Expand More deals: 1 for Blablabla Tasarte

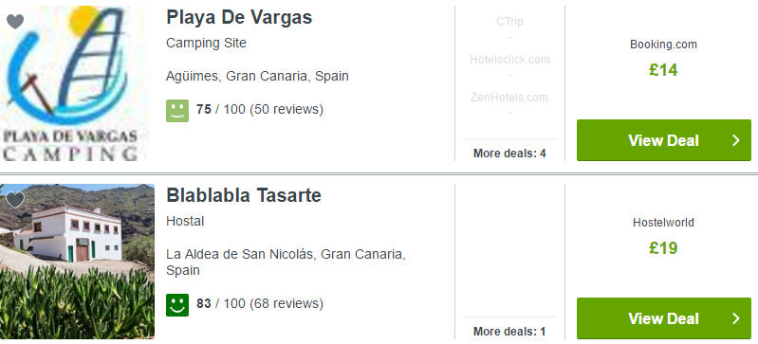(509, 332)
